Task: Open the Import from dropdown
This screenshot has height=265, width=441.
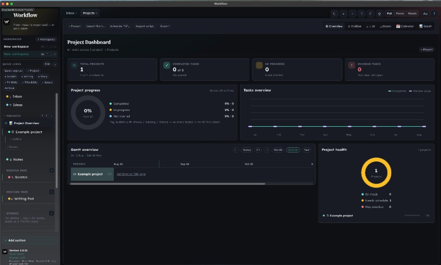Action: point(95,26)
